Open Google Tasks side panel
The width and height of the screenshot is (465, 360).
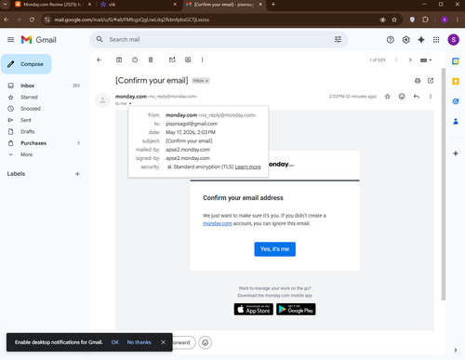coord(456,101)
